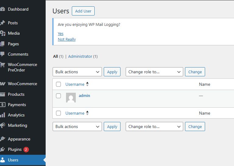Image resolution: width=234 pixels, height=166 pixels.
Task: Open the Plugins menu item
Action: 15,149
